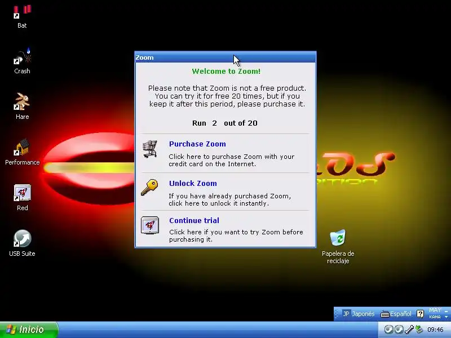Click the MAY caps indicator on language bar

click(x=435, y=310)
